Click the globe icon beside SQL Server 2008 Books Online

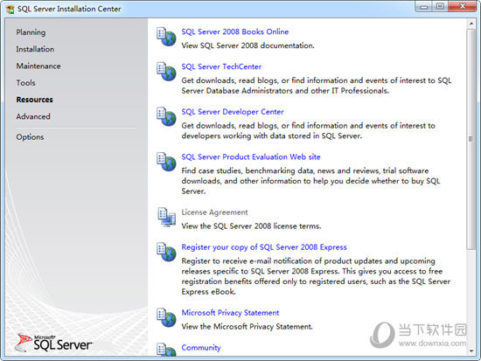[x=166, y=37]
